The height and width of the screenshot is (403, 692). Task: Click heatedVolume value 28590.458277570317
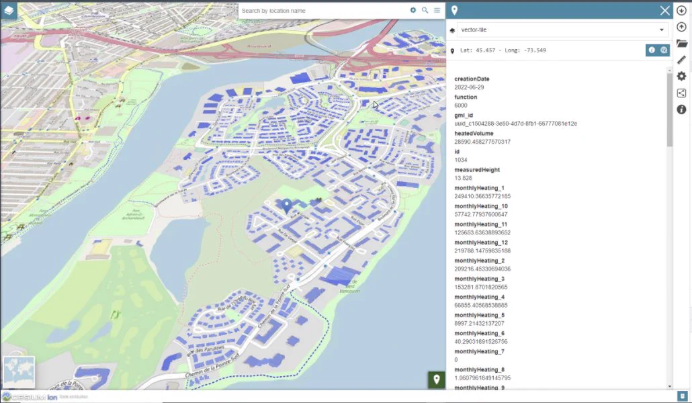click(482, 142)
